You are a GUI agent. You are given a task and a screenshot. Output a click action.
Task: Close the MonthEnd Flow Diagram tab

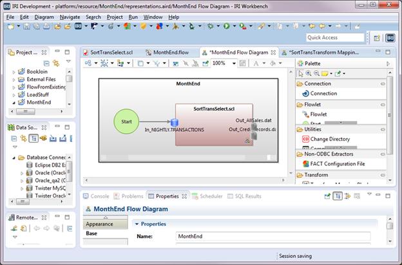pyautogui.click(x=273, y=53)
